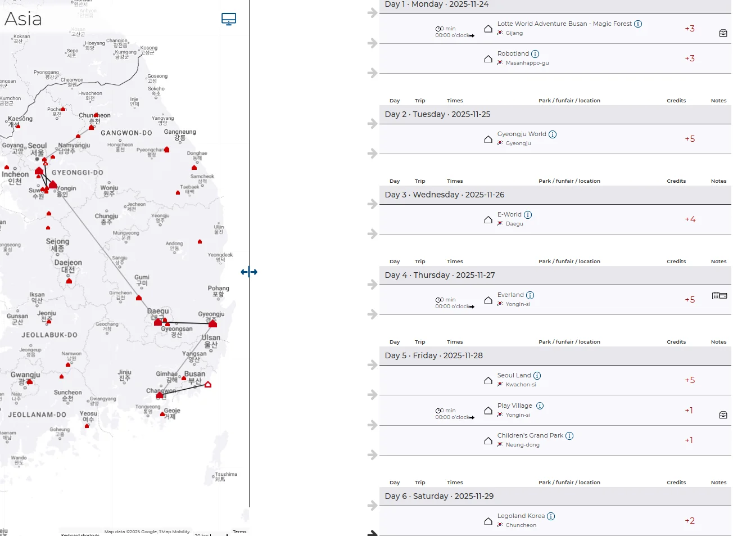Open info icon next to Robotland
733x536 pixels.
click(x=535, y=54)
